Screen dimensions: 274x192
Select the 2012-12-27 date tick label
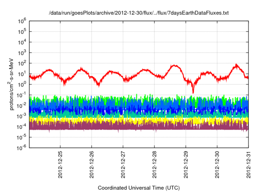pos(123,164)
